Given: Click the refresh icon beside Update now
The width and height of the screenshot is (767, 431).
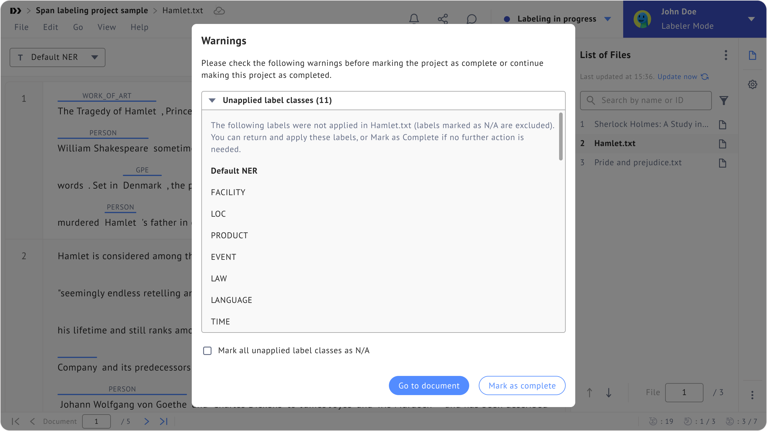Looking at the screenshot, I should 705,77.
